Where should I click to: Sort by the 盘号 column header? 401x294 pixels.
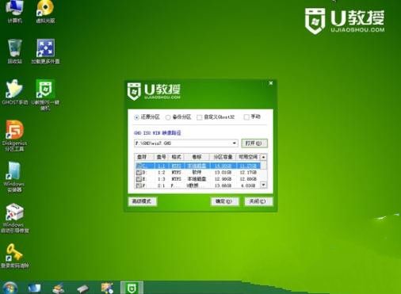pyautogui.click(x=162, y=157)
